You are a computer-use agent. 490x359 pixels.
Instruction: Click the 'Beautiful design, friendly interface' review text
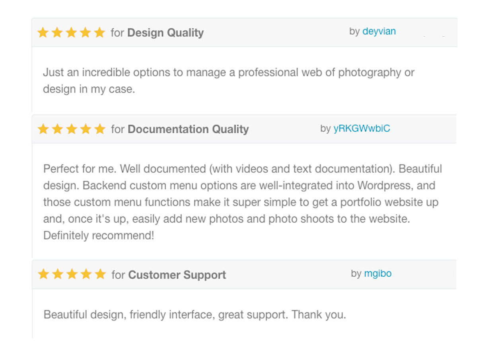pyautogui.click(x=195, y=315)
